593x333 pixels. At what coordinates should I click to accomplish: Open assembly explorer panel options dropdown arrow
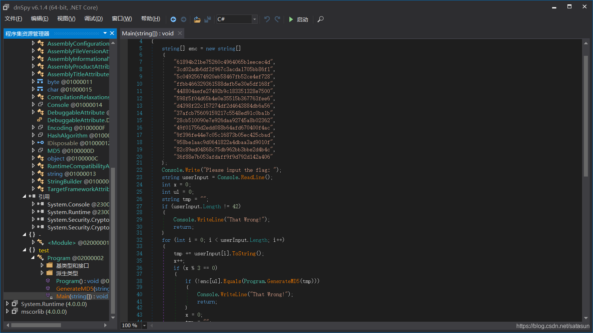pyautogui.click(x=105, y=33)
